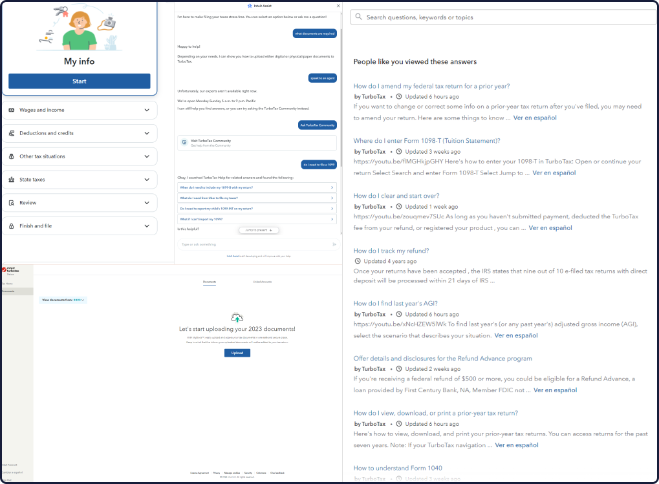659x484 pixels.
Task: Open 'Where do I enter Form 1098-T' link
Action: click(x=427, y=141)
